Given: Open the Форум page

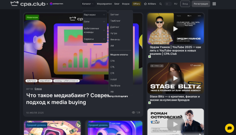Looking at the screenshot, I should click(125, 4).
